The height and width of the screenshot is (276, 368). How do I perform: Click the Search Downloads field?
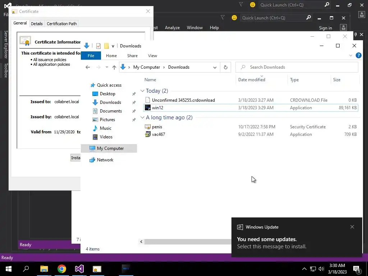click(297, 67)
